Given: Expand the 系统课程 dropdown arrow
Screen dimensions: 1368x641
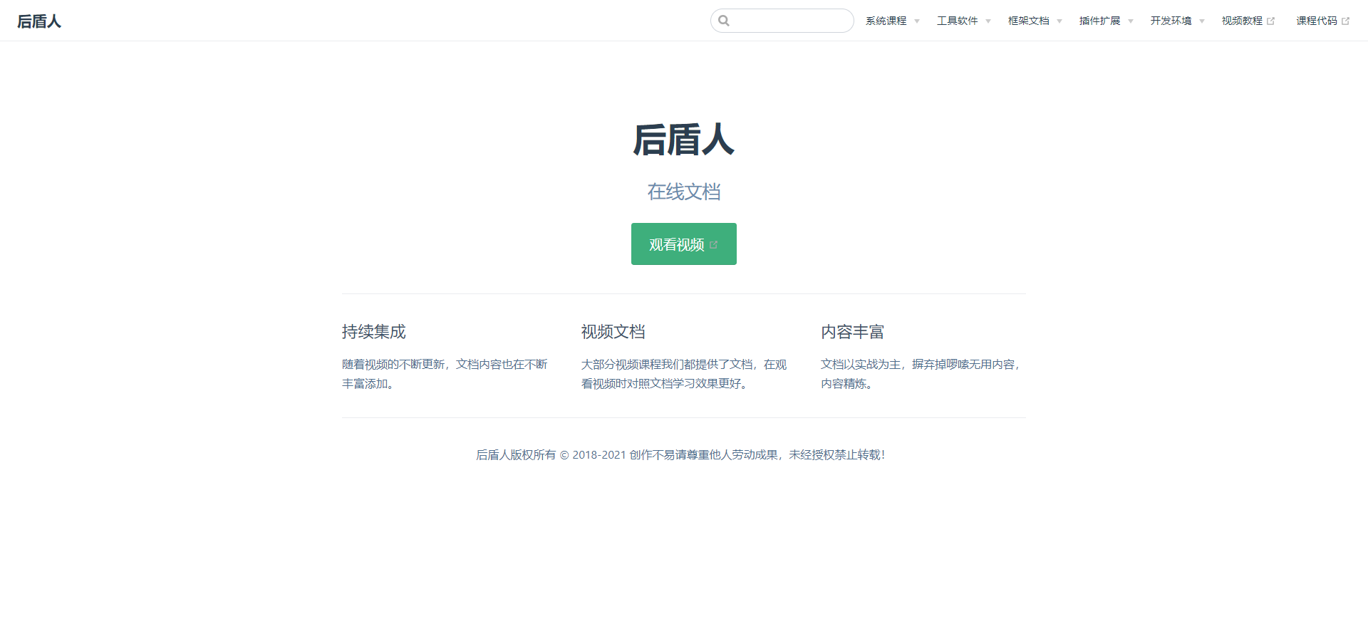Looking at the screenshot, I should point(917,21).
